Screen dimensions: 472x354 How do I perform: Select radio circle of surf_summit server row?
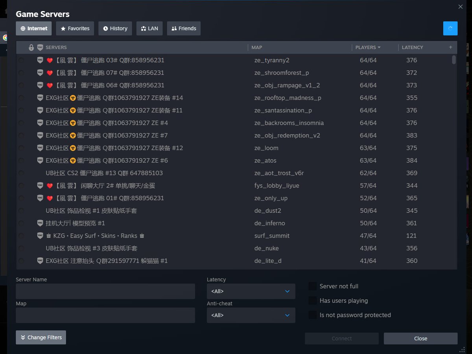[21, 236]
